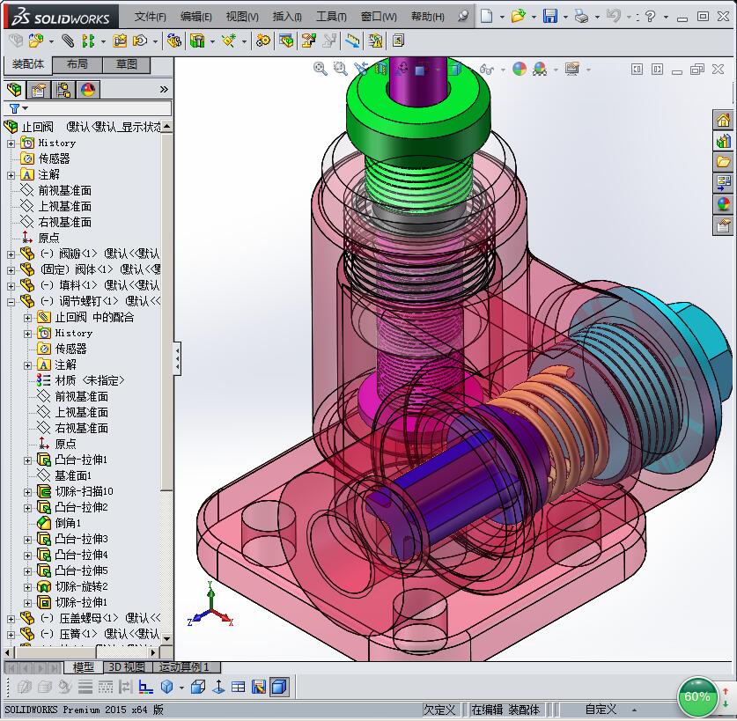Screen dimensions: 737x721
Task: Click the Open file folder icon
Action: pos(518,17)
